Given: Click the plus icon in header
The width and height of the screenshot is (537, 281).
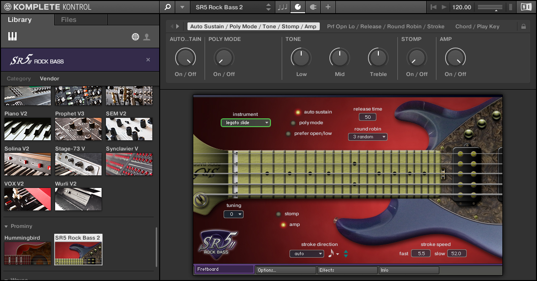Looking at the screenshot, I should coord(328,7).
